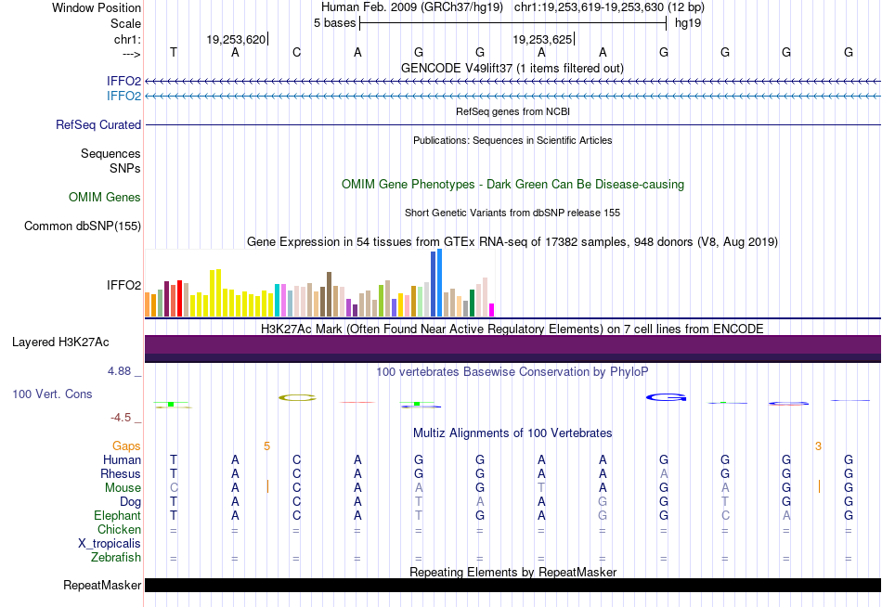Click the Sequences track label
Screen dimensions: 882x607
(x=110, y=153)
